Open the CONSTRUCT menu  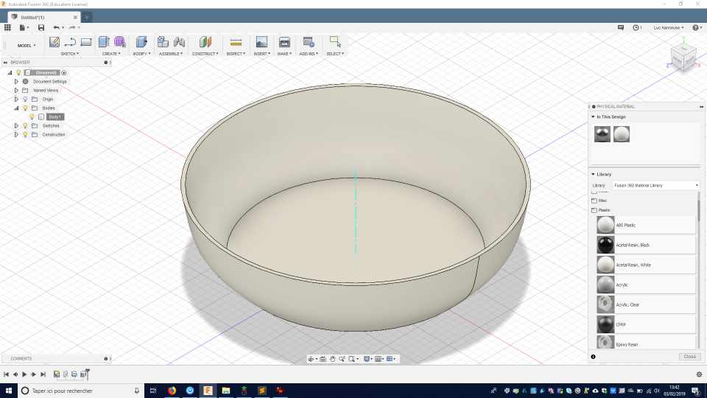205,54
